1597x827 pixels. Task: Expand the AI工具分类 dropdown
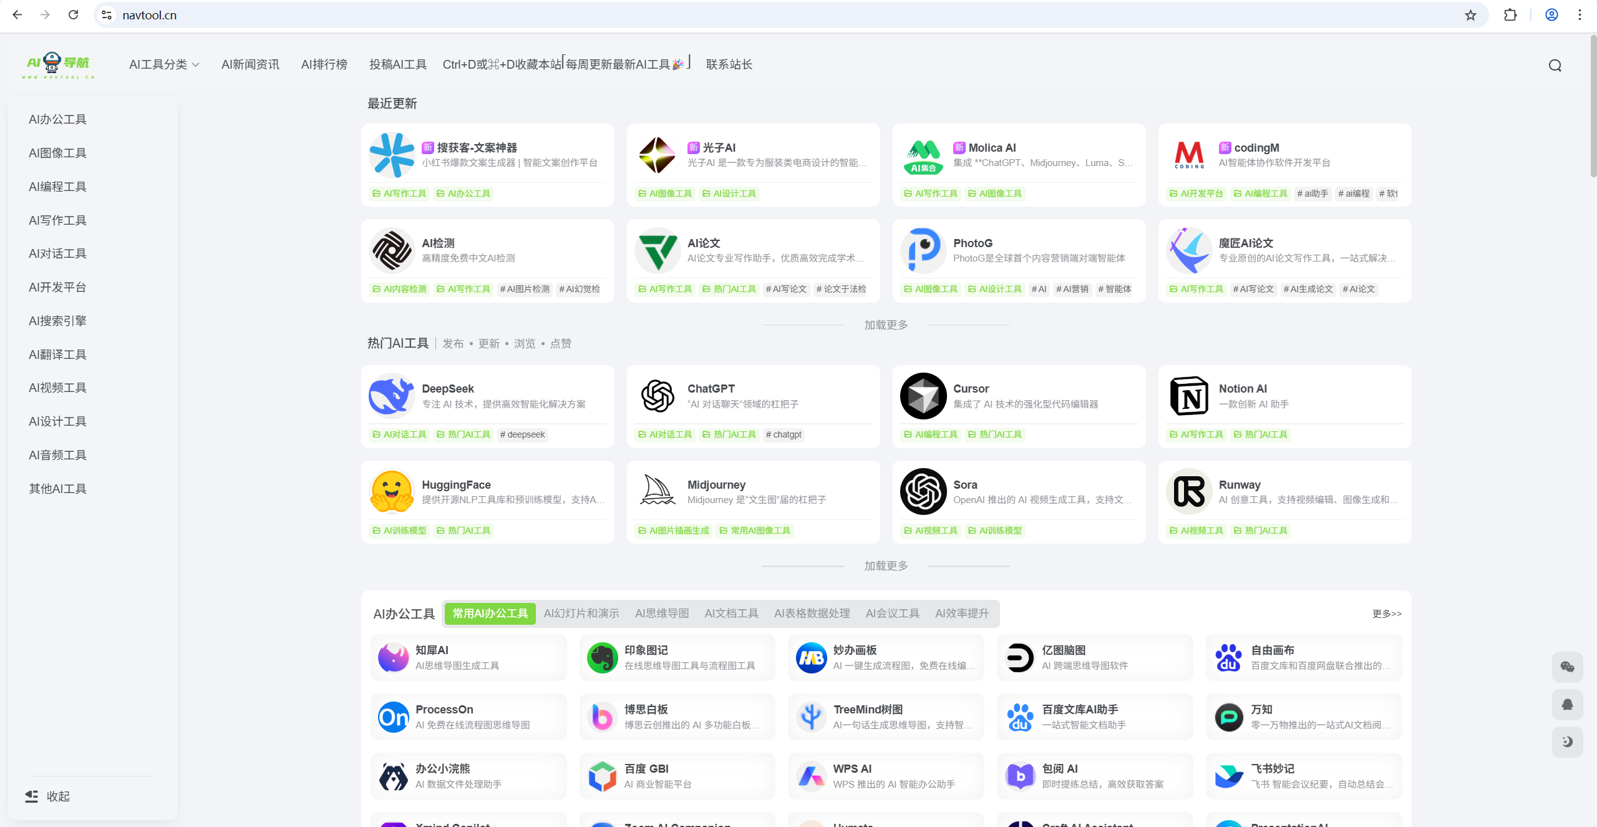(164, 64)
